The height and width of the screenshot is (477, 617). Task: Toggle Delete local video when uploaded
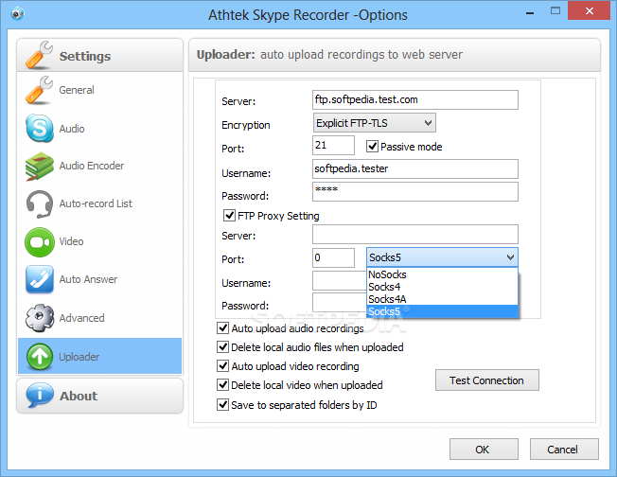(x=222, y=384)
